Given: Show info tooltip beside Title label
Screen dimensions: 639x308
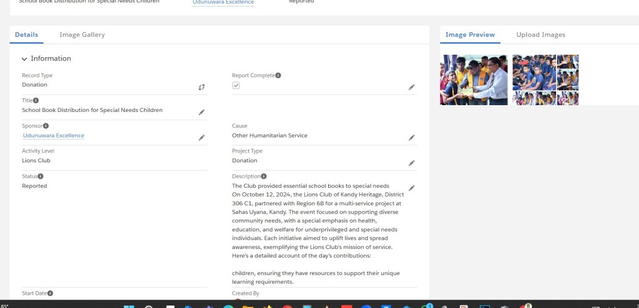Looking at the screenshot, I should coord(36,100).
